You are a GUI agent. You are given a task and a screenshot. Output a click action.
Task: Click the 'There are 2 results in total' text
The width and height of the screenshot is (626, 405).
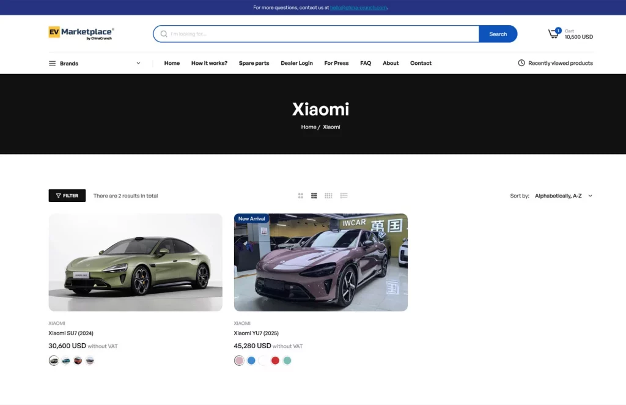coord(125,196)
